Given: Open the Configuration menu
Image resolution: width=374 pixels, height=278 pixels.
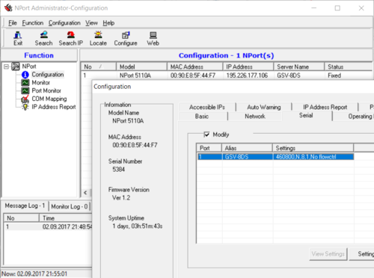Looking at the screenshot, I should 64,23.
